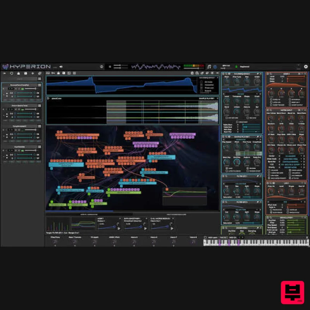The height and width of the screenshot is (310, 310).
Task: Click the Hyperion logo icon in the top bar
Action: tap(5, 66)
